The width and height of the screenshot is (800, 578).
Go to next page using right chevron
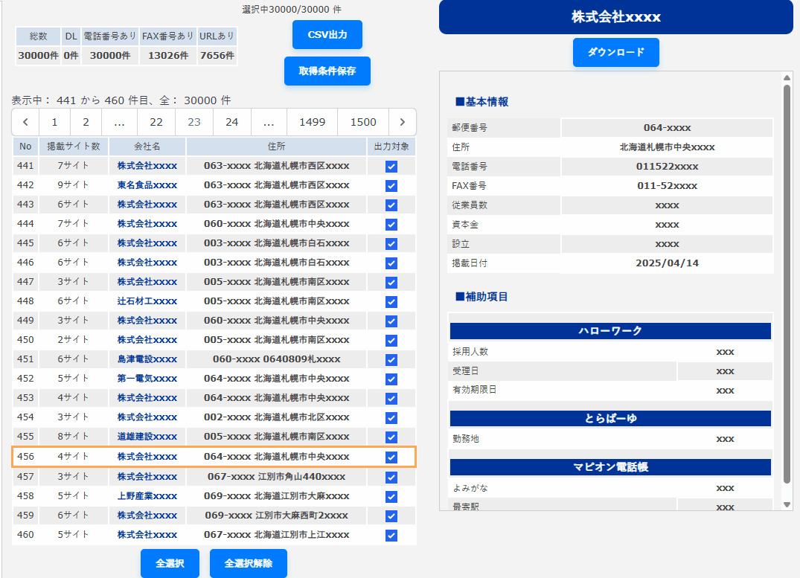[x=403, y=122]
